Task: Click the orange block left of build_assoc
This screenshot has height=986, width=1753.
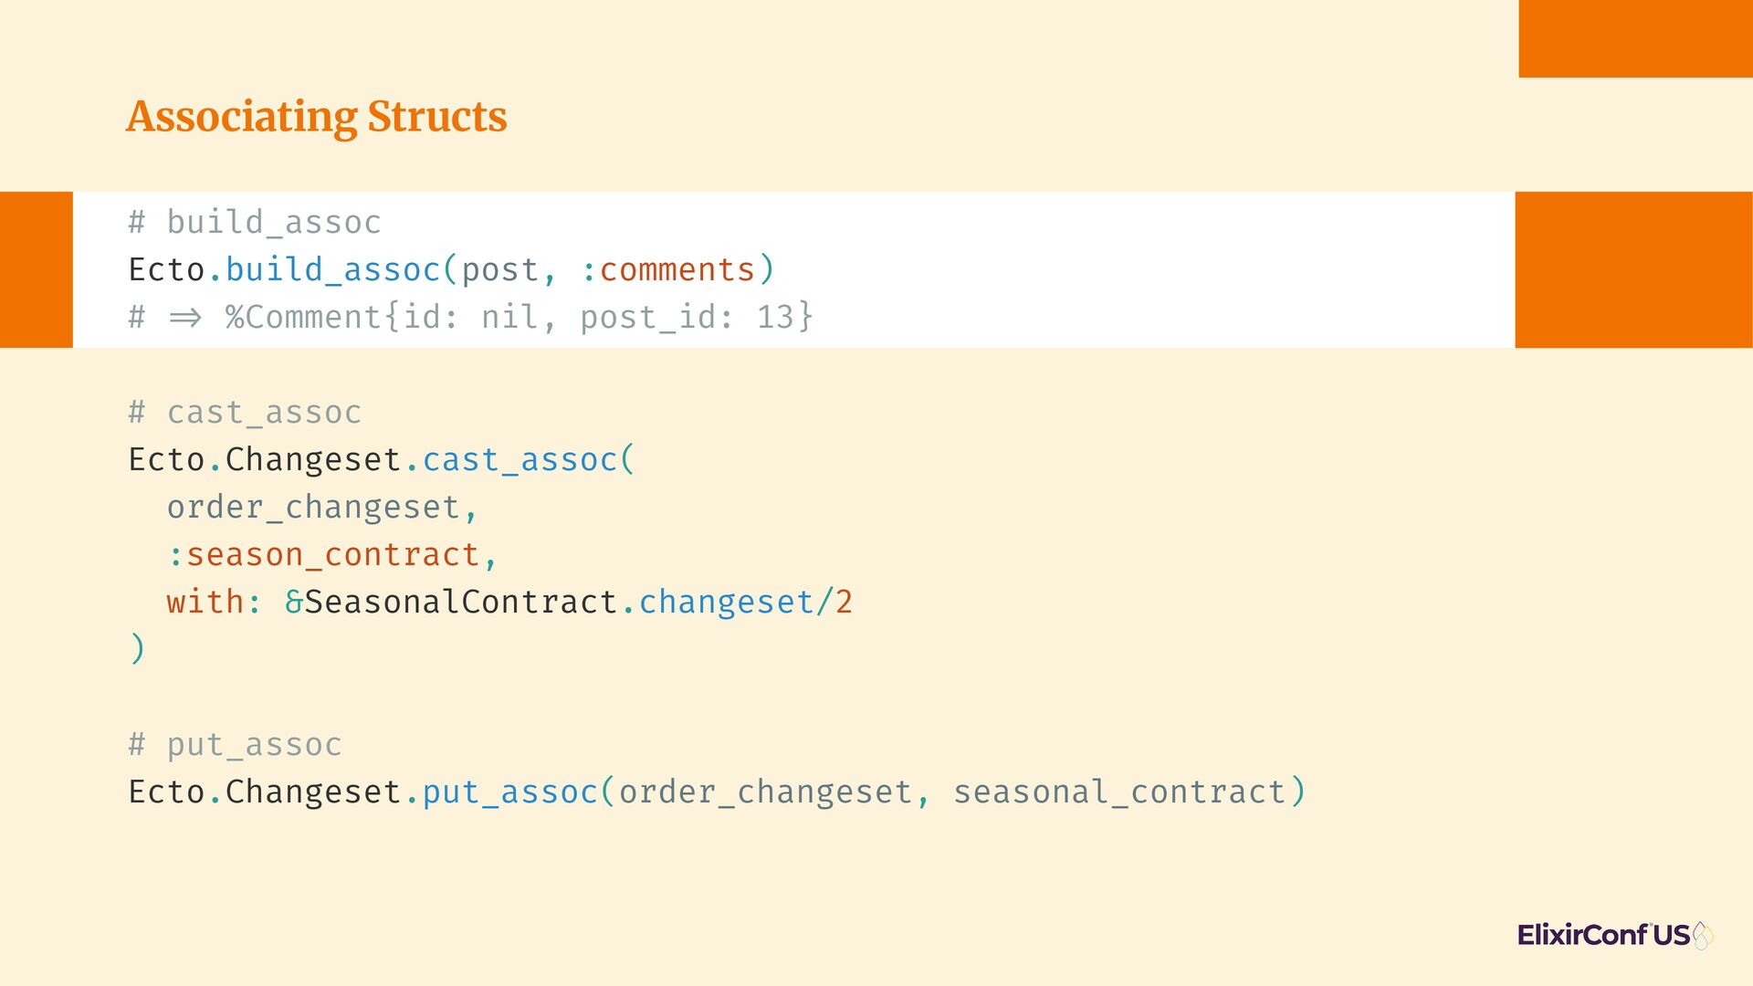Action: point(37,269)
